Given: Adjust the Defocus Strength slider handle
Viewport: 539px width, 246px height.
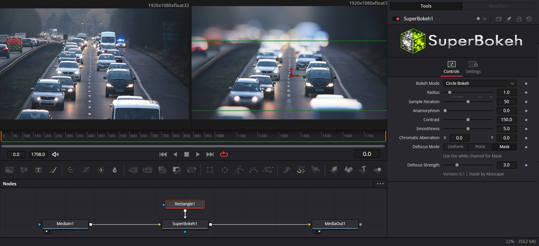Looking at the screenshot, I should [x=457, y=165].
